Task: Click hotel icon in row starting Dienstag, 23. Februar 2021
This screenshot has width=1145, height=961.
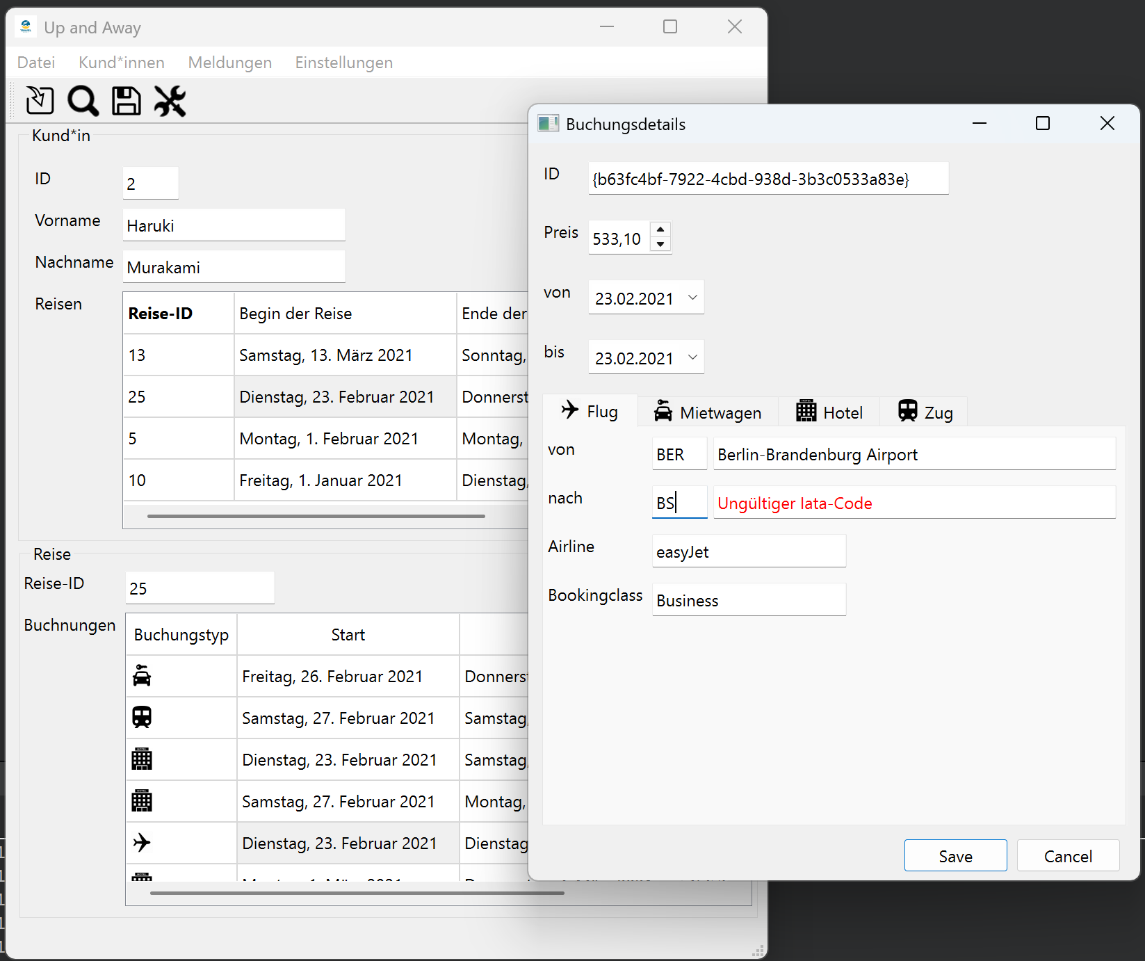Action: pyautogui.click(x=142, y=759)
